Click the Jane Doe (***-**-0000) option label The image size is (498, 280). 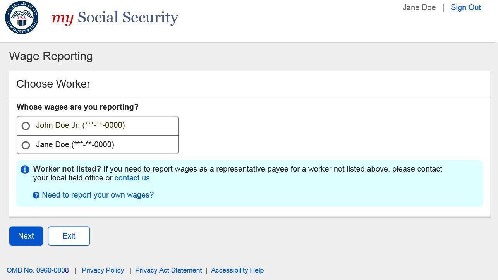pos(75,144)
